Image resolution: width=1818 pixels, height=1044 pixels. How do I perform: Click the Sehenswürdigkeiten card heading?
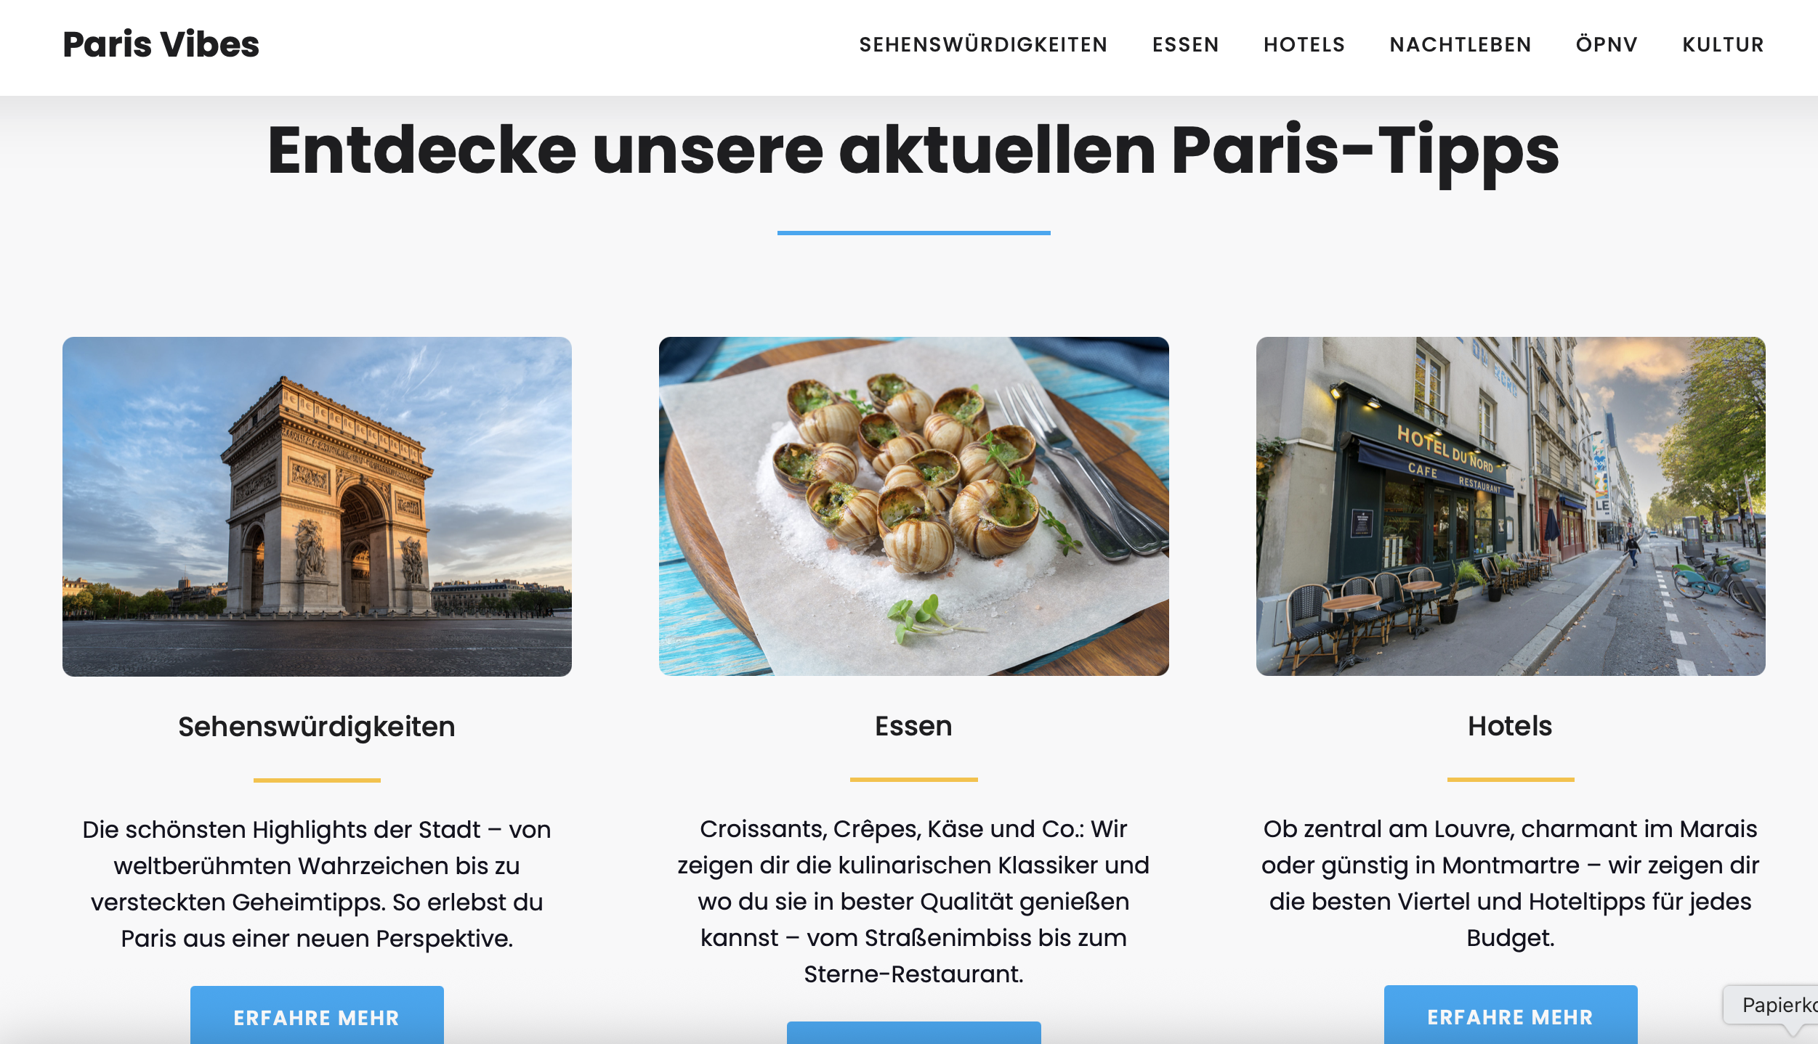[317, 727]
